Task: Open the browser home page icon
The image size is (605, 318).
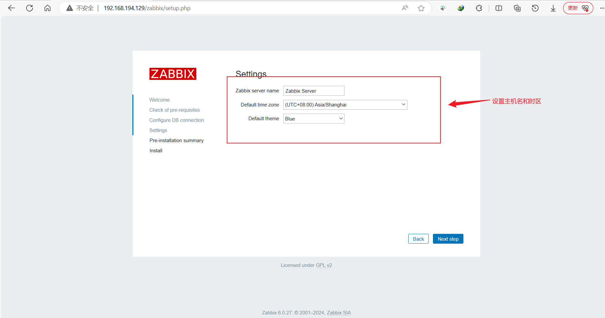Action: click(48, 8)
